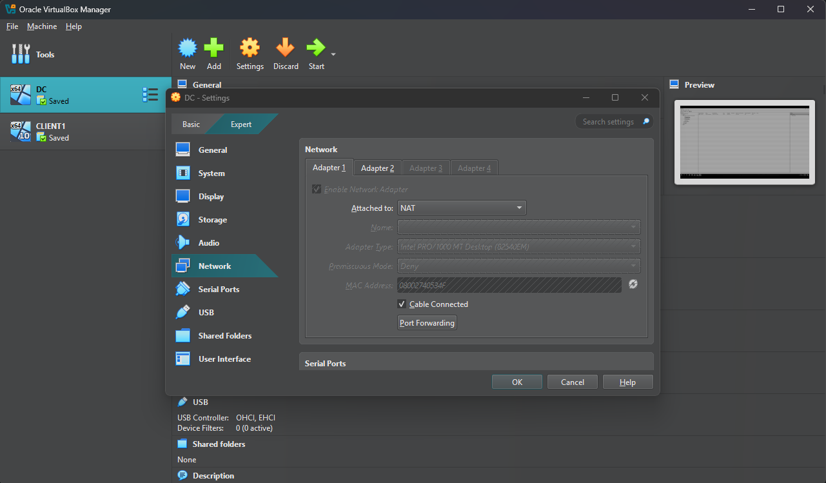Click the General header behind the dialog
The image size is (826, 483).
tap(207, 84)
